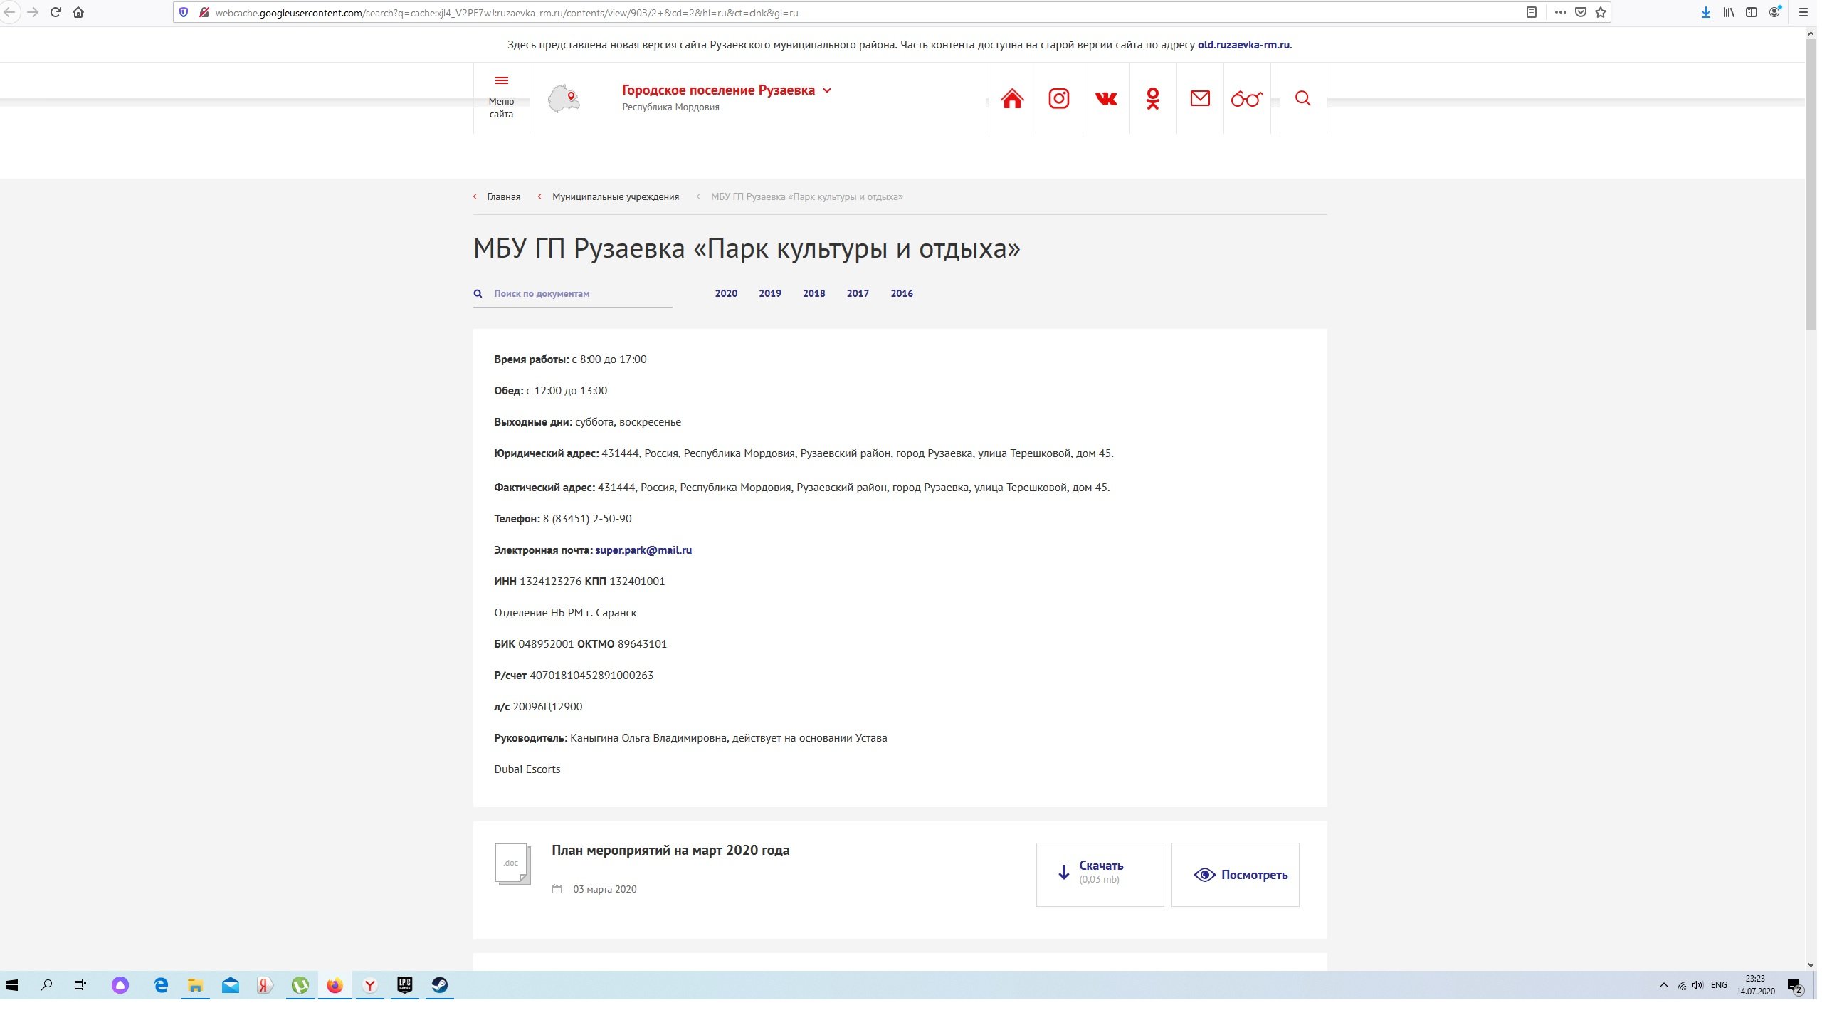Open the old.ruzaevka-rm.ru link
The height and width of the screenshot is (1025, 1822).
[1243, 45]
